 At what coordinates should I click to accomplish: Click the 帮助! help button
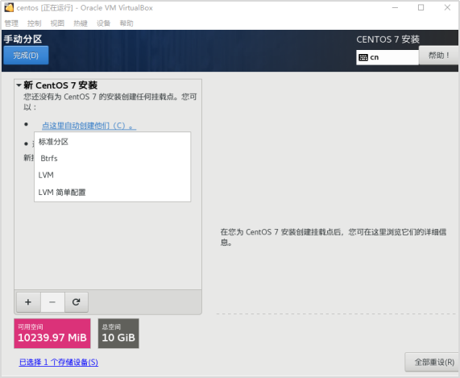439,55
